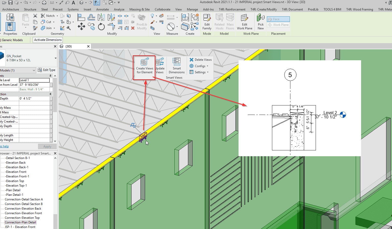Open the Properties help link
Image resolution: width=392 pixels, height=229 pixels.
point(4,146)
